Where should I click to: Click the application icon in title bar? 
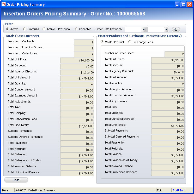click(3, 4)
